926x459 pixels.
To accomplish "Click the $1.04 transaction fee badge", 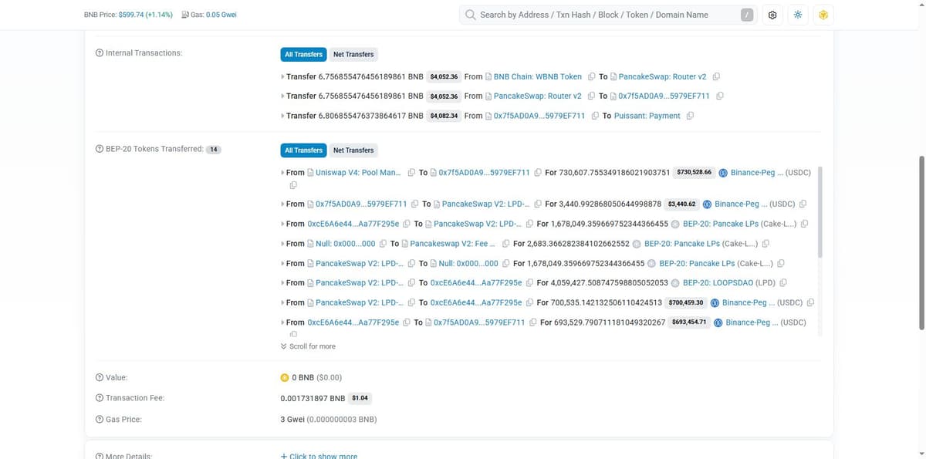I will pyautogui.click(x=360, y=398).
